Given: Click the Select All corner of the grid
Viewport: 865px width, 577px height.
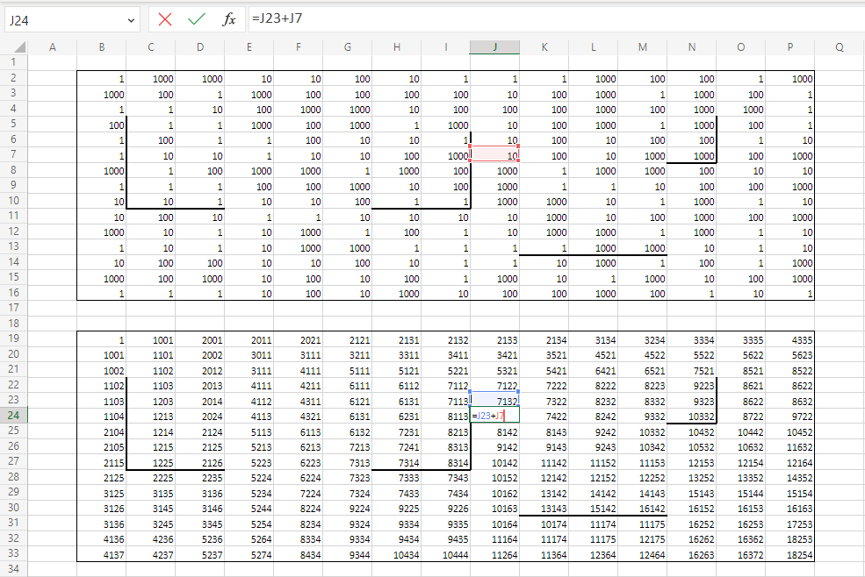Looking at the screenshot, I should tap(13, 47).
